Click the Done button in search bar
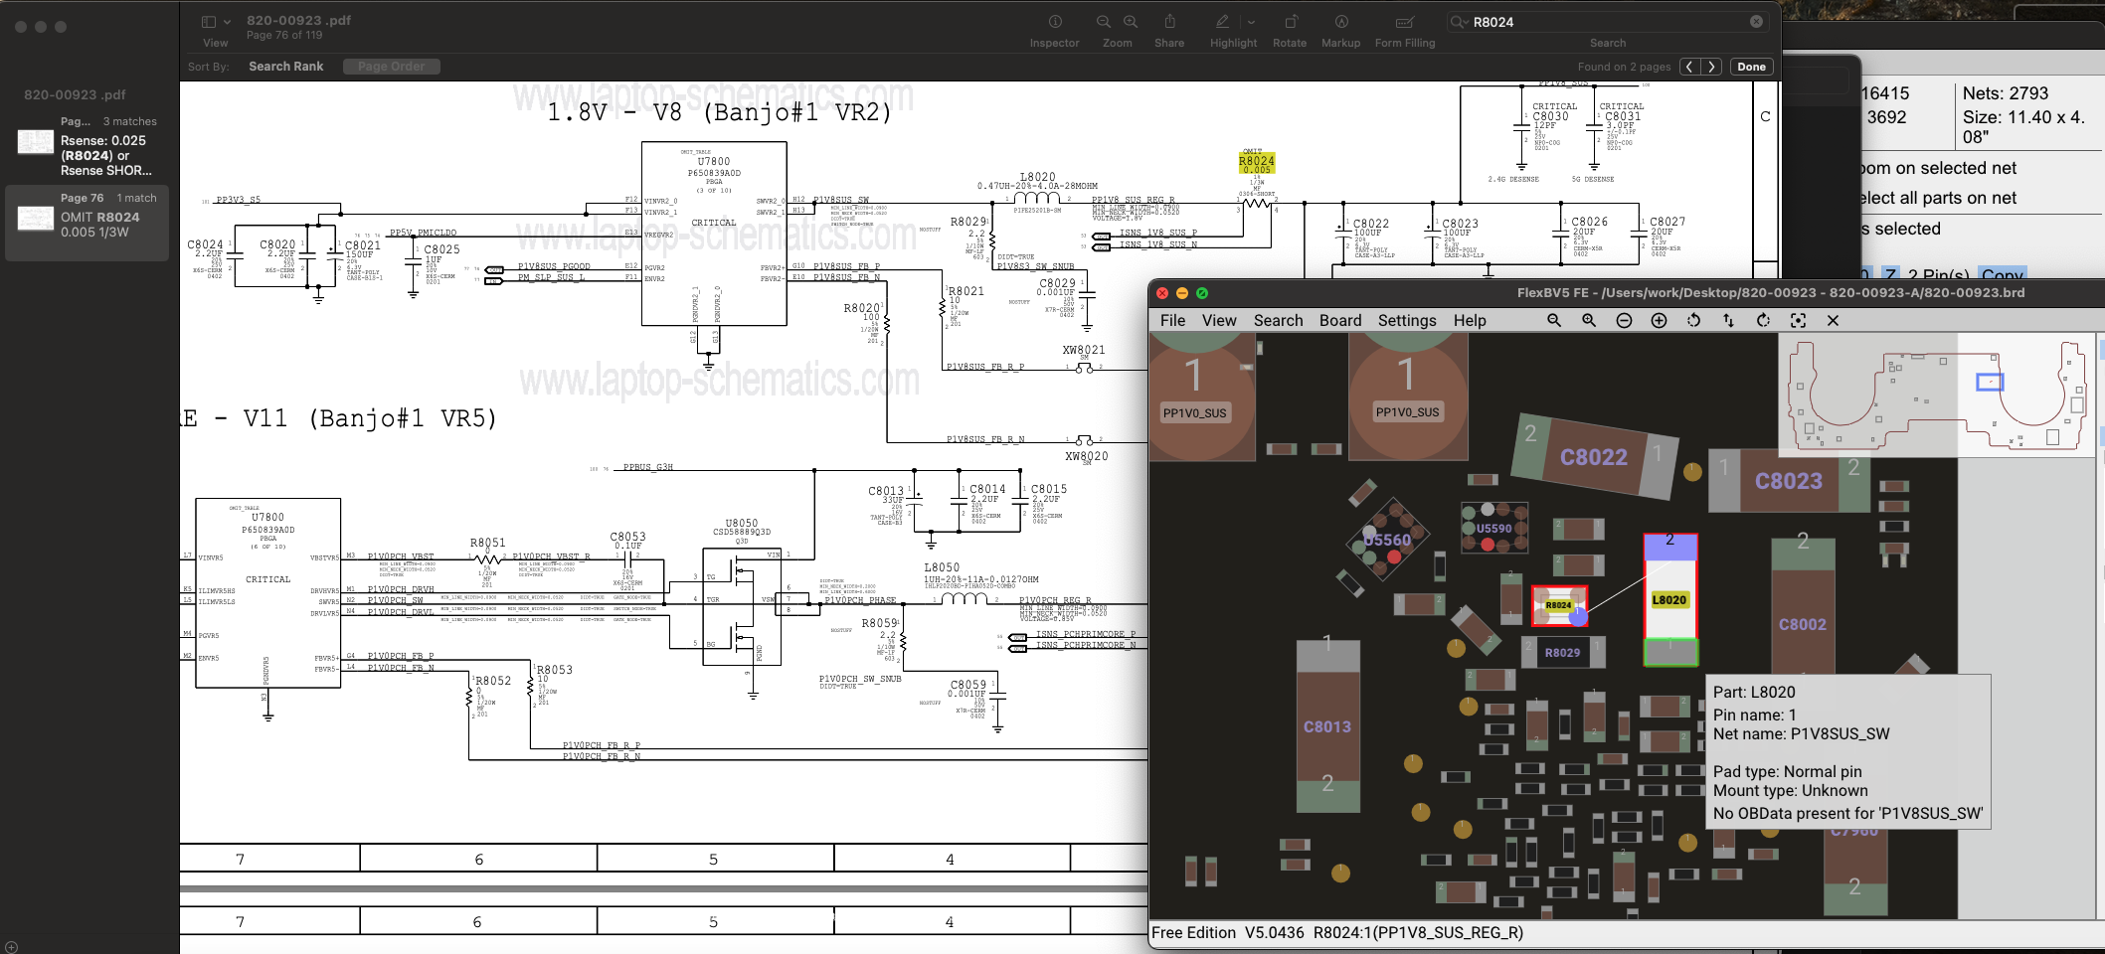Viewport: 2105px width, 954px height. [1751, 67]
